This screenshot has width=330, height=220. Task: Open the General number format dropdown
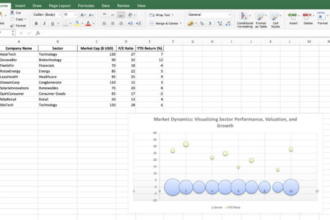coord(210,15)
